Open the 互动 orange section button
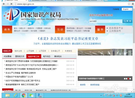 (x=60, y=29)
